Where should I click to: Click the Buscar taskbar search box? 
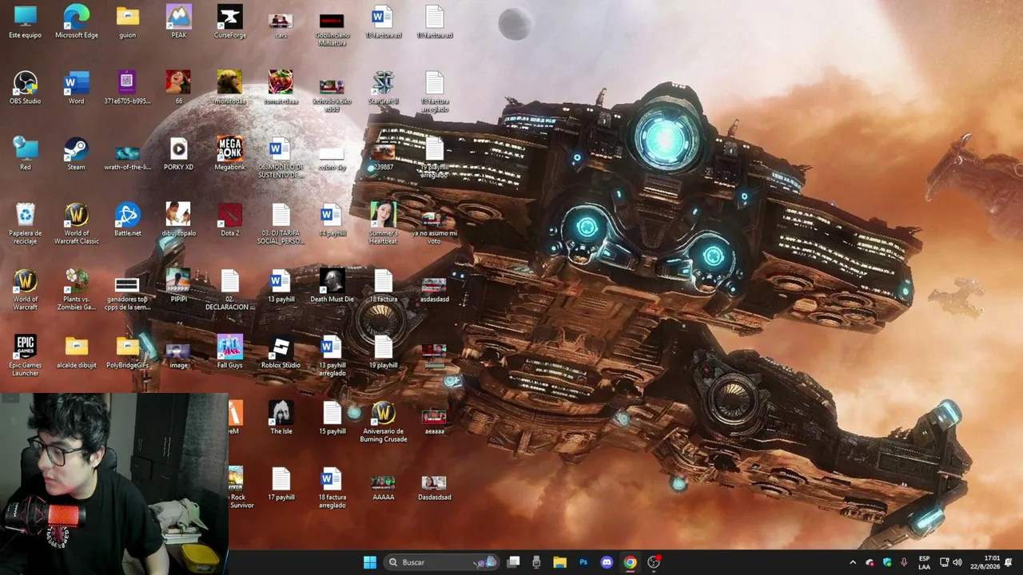pos(441,562)
